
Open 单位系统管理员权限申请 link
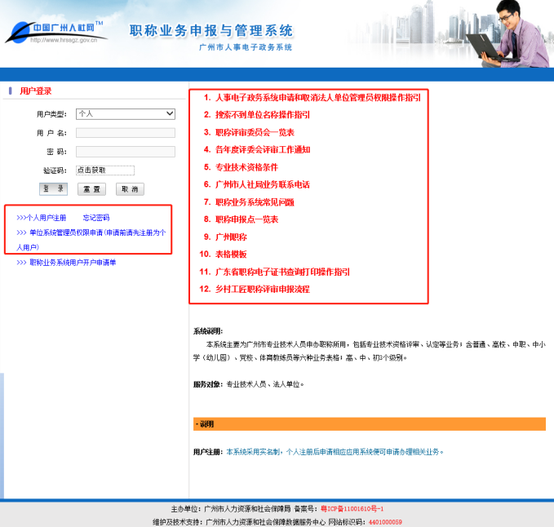91,240
